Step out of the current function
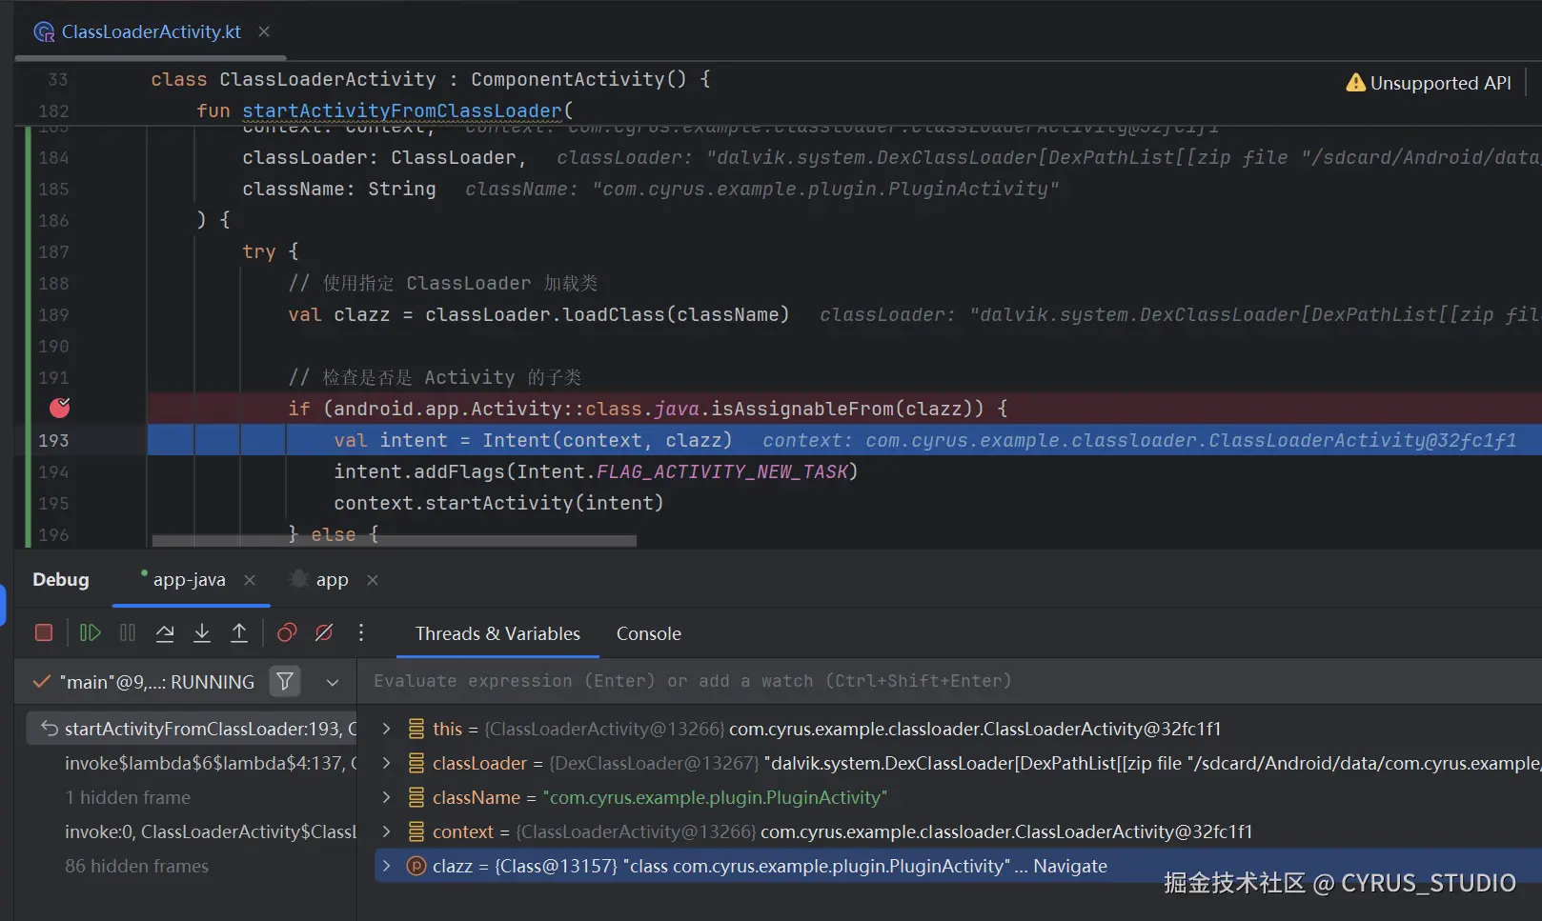The width and height of the screenshot is (1542, 921). pyautogui.click(x=239, y=632)
